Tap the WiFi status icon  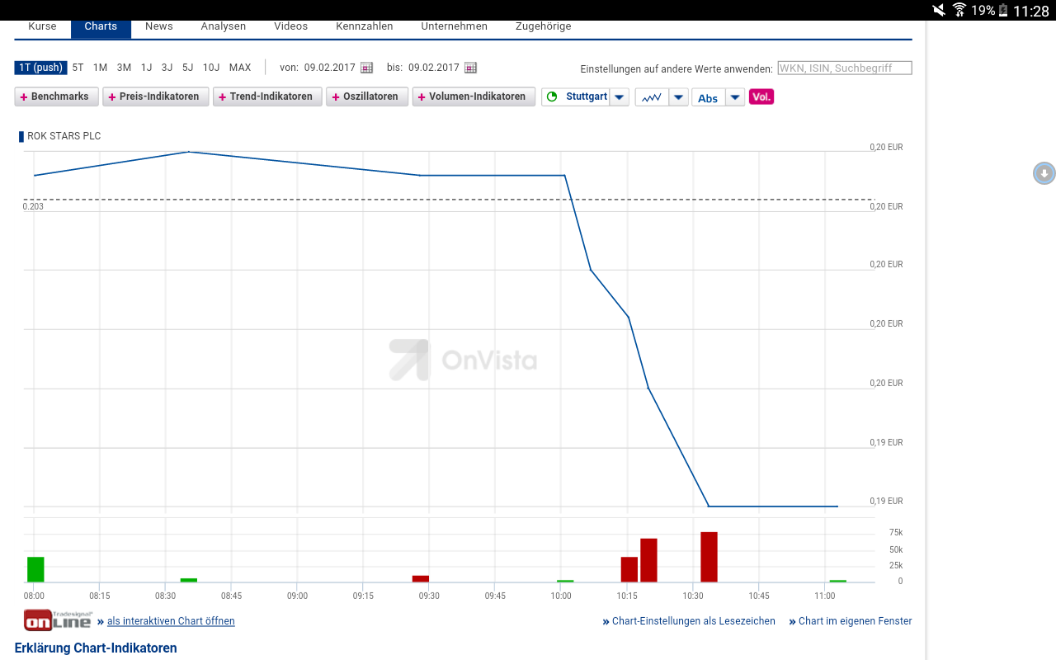point(959,10)
